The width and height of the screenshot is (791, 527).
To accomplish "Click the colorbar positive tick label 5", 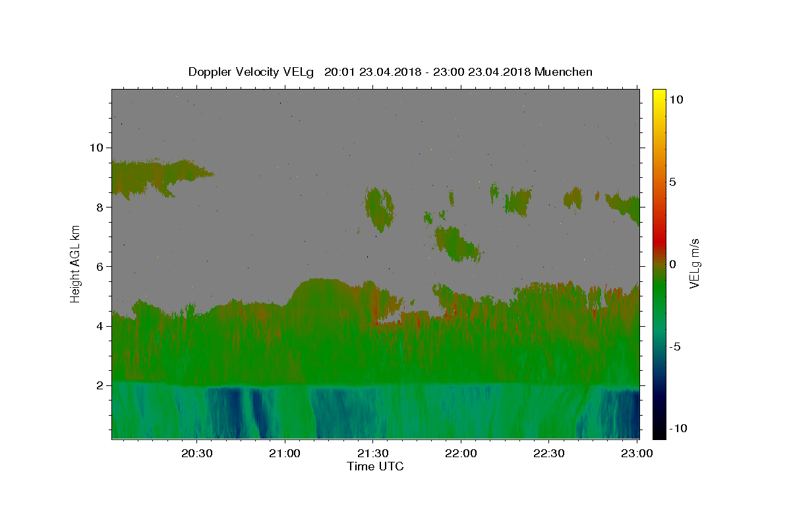I will click(672, 182).
